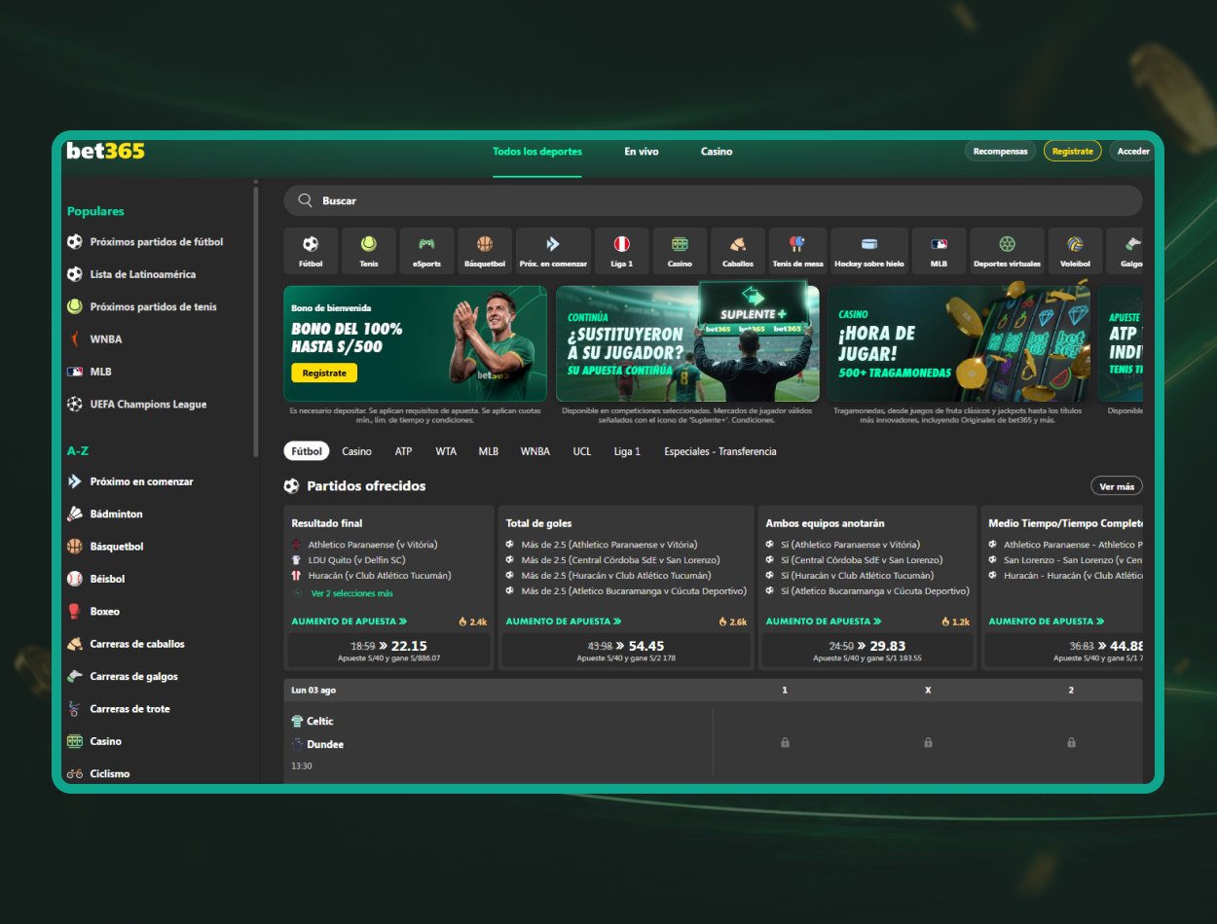Viewport: 1217px width, 924px height.
Task: Click the Recompensas button
Action: 1000,151
